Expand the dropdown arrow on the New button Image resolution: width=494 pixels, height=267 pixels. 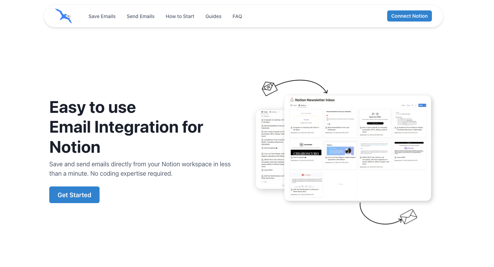[425, 105]
